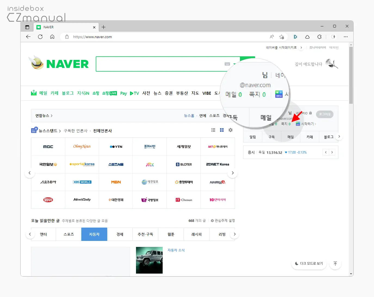The height and width of the screenshot is (297, 374).
Task: Expand the search suggestions dropdown arrow
Action: click(234, 64)
